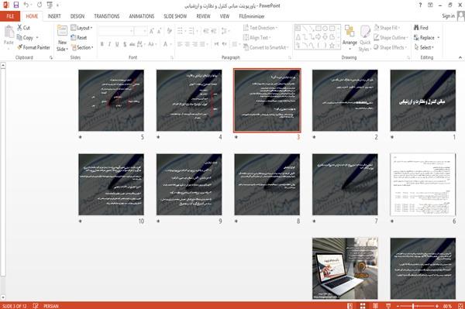Image resolution: width=465 pixels, height=309 pixels.
Task: Select slide 1 title thumbnail
Action: 423,100
